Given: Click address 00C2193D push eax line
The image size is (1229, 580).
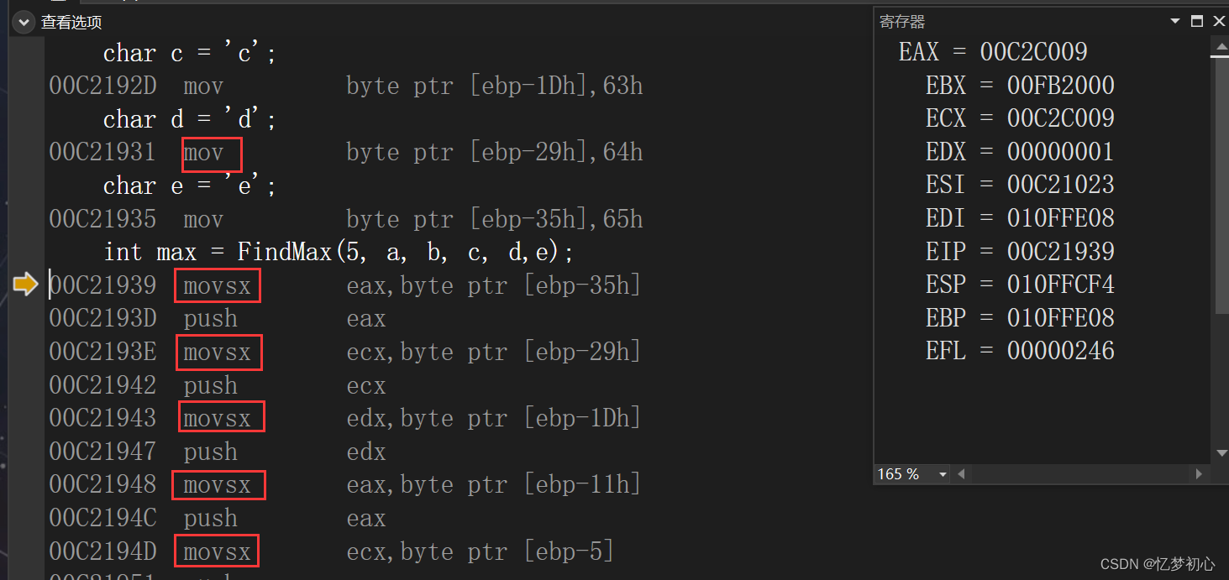Looking at the screenshot, I should (x=218, y=319).
